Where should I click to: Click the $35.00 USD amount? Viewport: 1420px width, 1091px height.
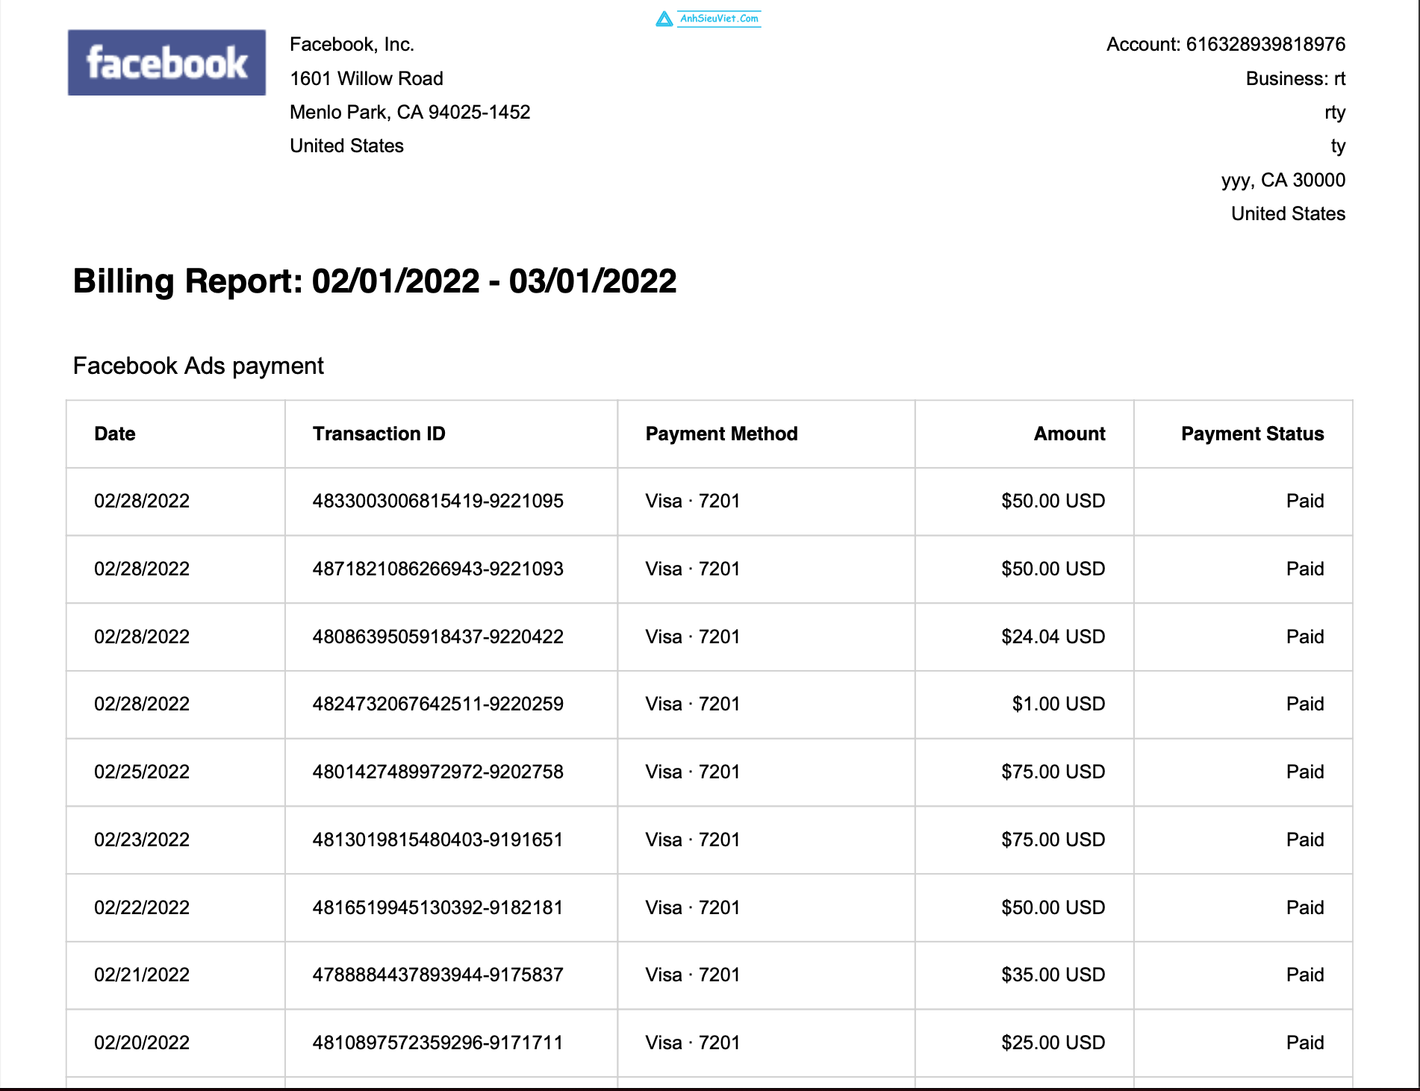[1053, 975]
